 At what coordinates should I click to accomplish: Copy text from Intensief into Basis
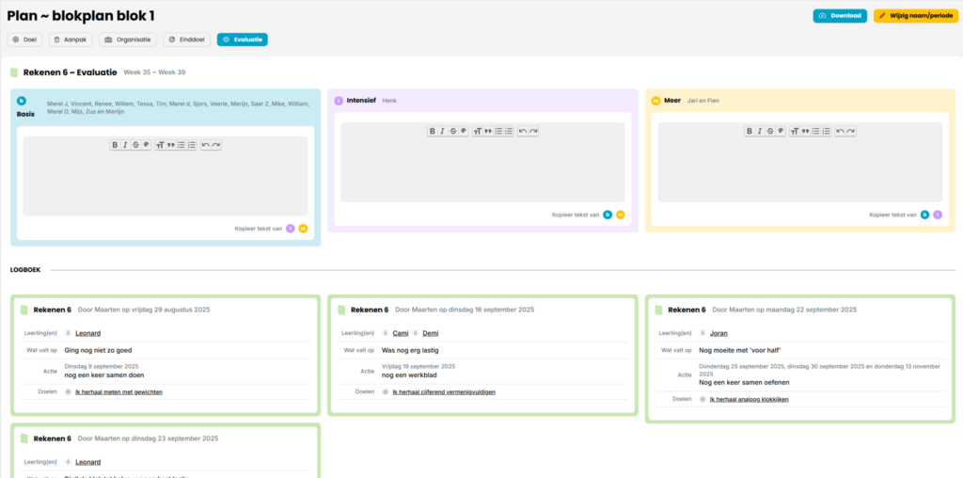pos(291,229)
